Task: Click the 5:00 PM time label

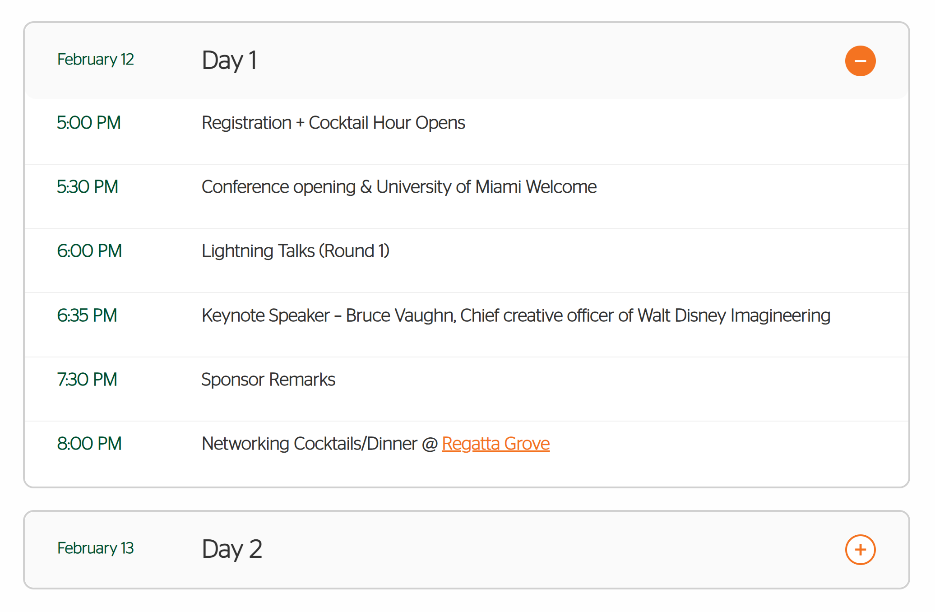Action: click(x=88, y=123)
